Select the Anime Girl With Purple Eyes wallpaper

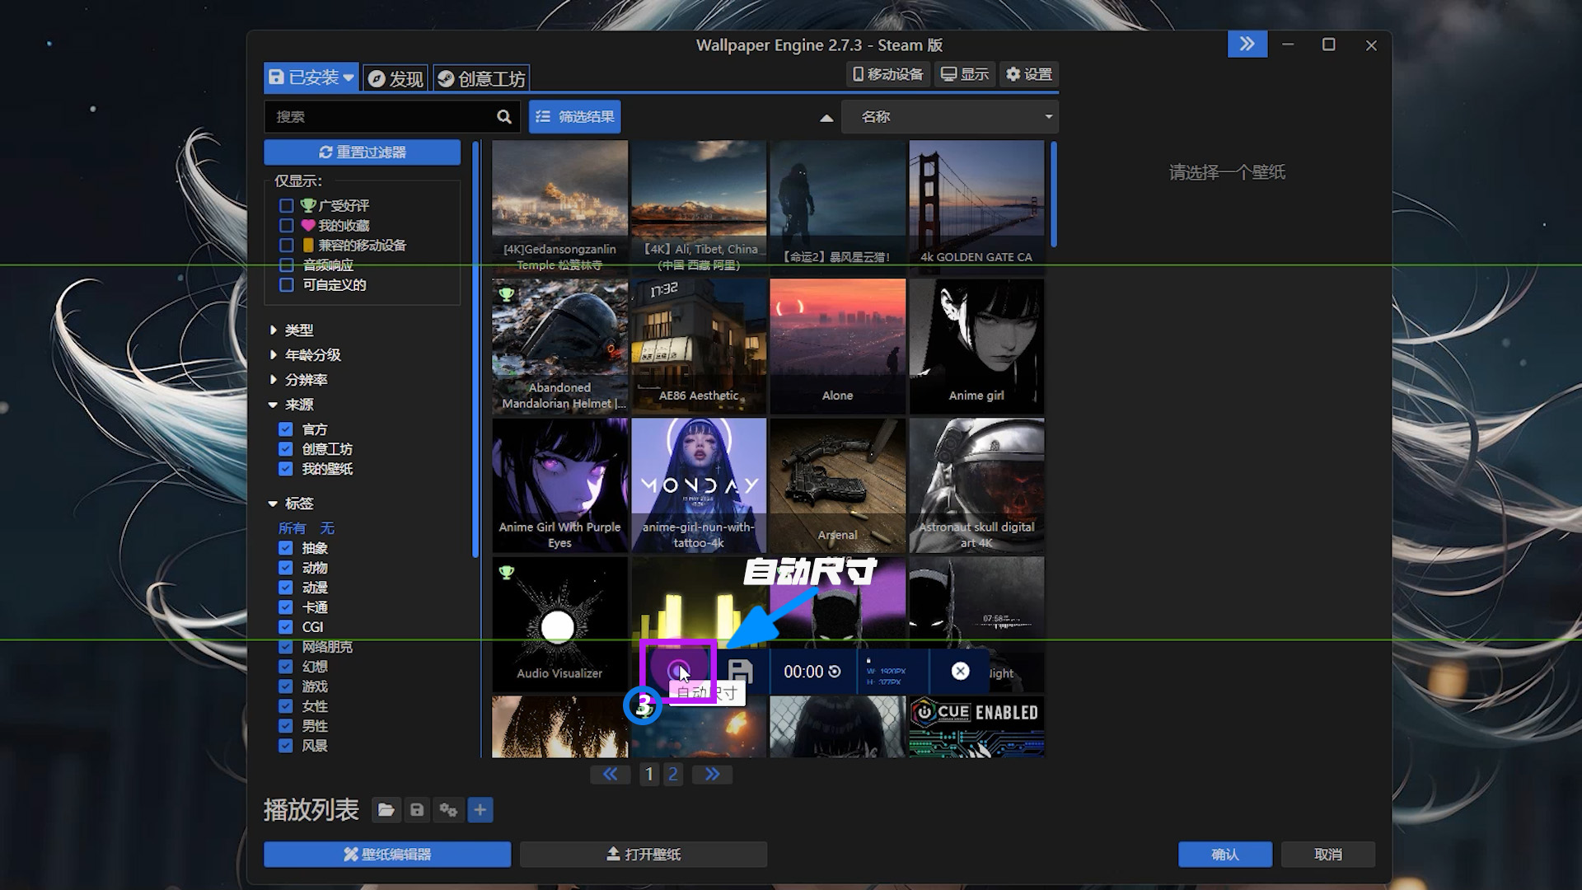(559, 485)
